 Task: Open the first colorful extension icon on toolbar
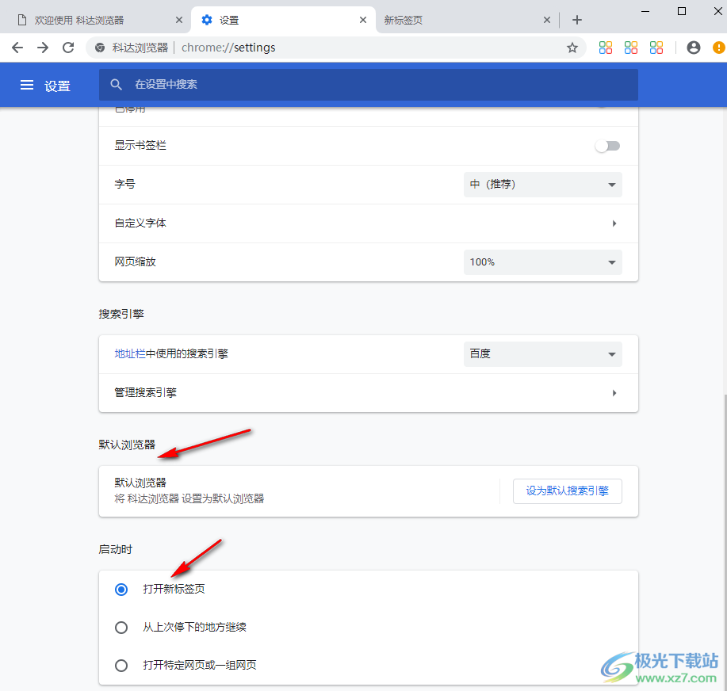click(605, 47)
